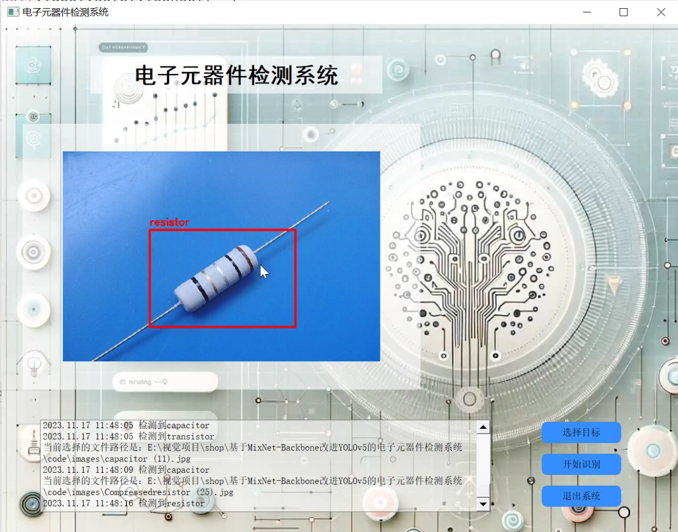Start recognition with 开始识别 button
The image size is (678, 532).
pos(581,464)
